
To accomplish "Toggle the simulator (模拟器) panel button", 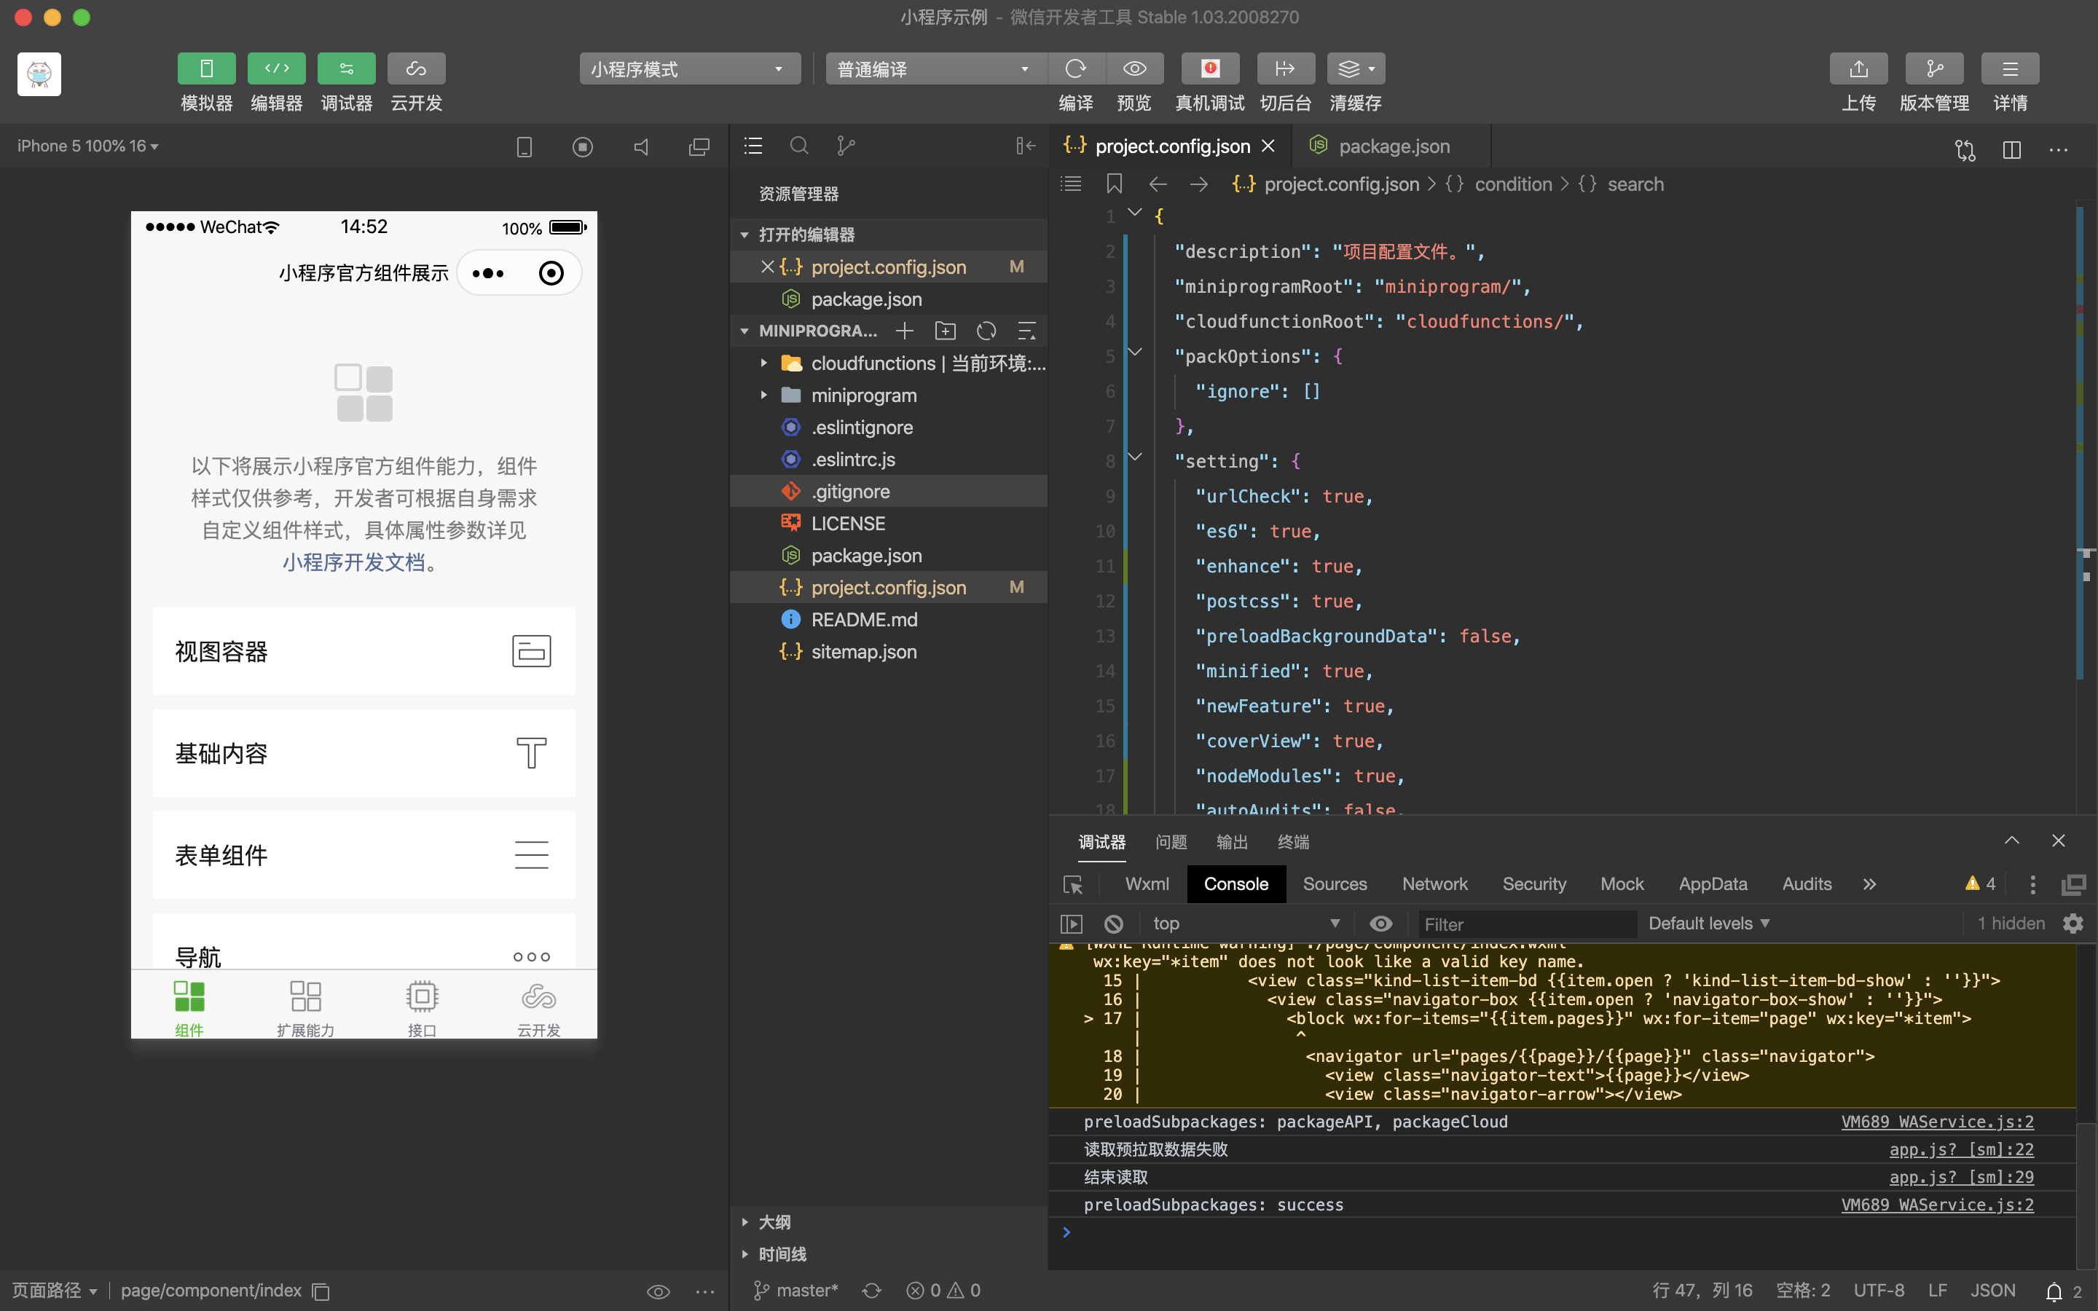I will 206,68.
